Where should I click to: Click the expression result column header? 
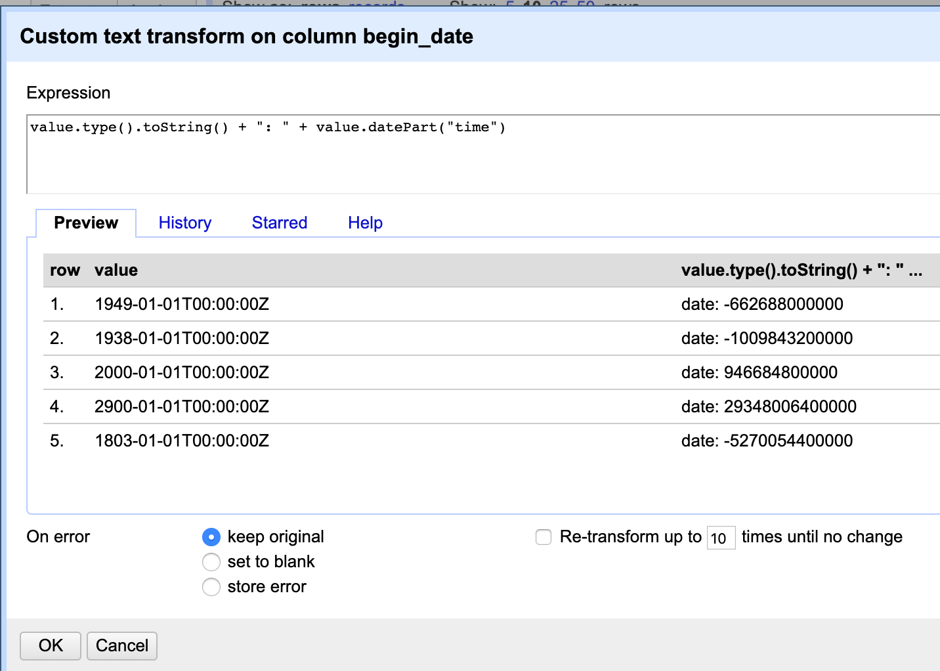pyautogui.click(x=801, y=270)
